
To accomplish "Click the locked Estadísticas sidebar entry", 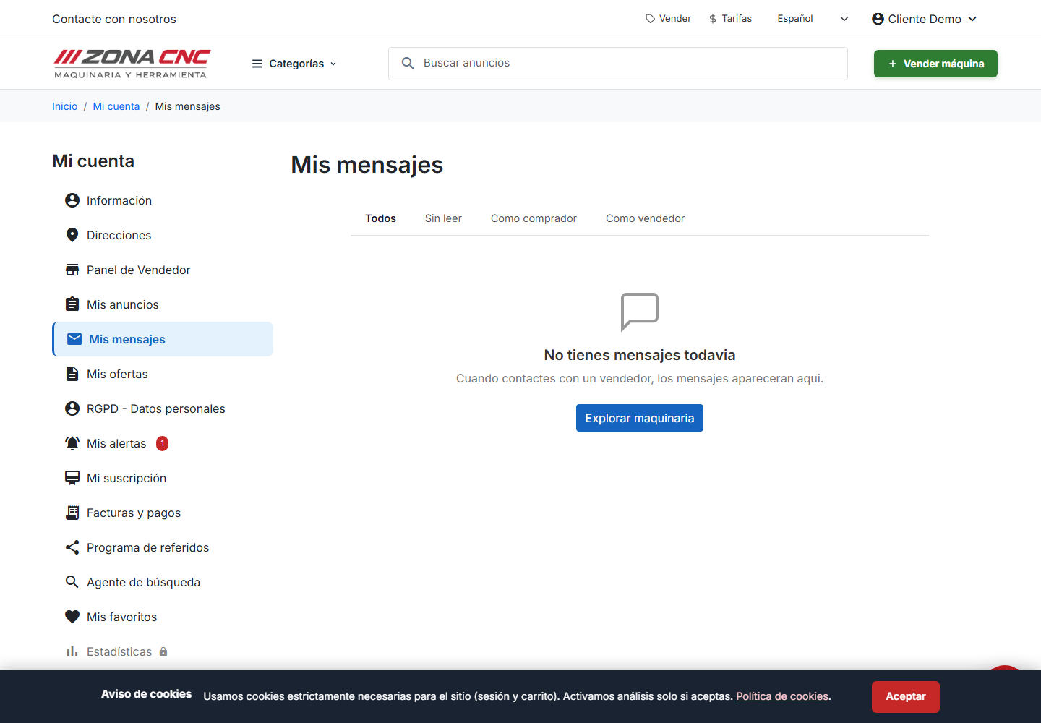I will click(163, 651).
